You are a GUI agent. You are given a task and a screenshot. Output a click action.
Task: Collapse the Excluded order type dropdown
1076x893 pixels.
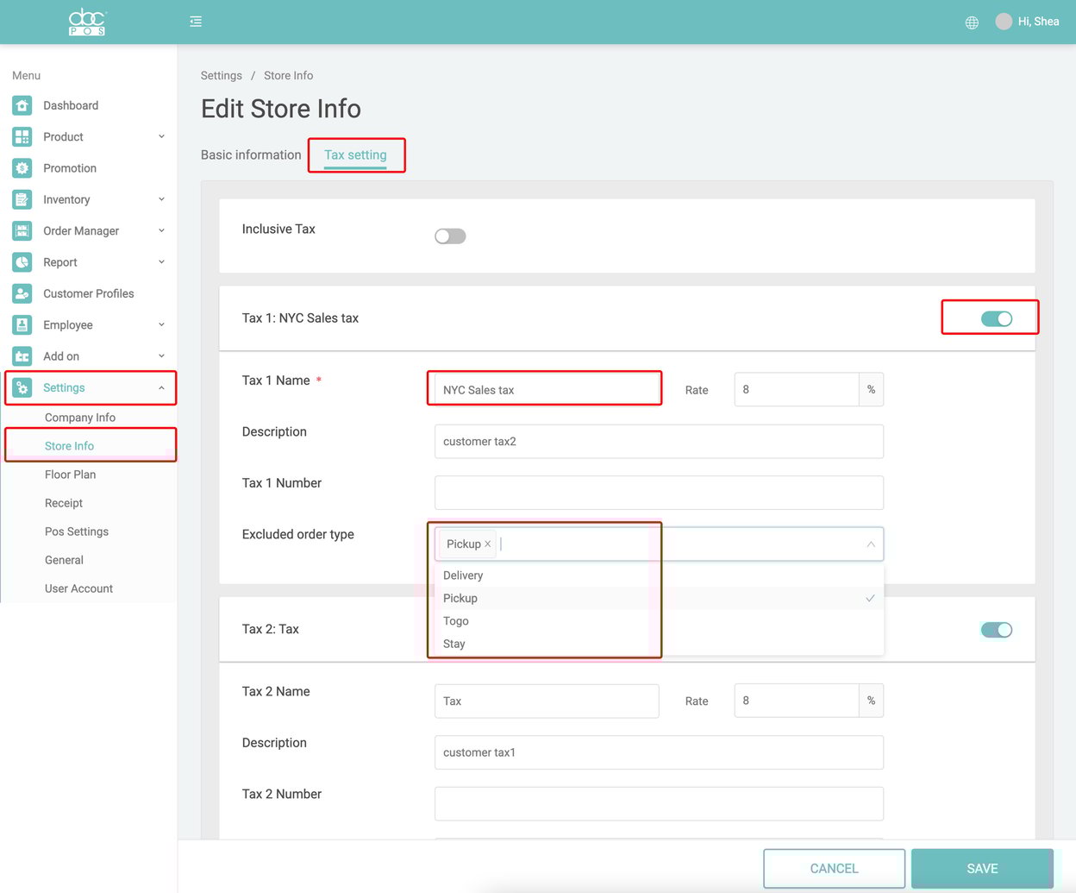coord(870,544)
